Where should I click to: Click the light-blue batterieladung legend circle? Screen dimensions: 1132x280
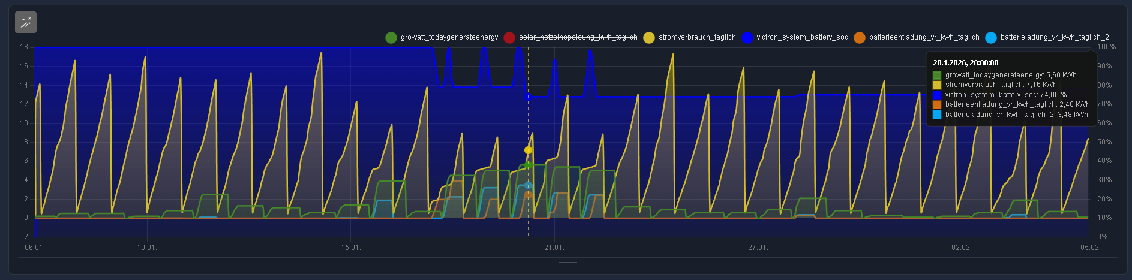pyautogui.click(x=990, y=38)
